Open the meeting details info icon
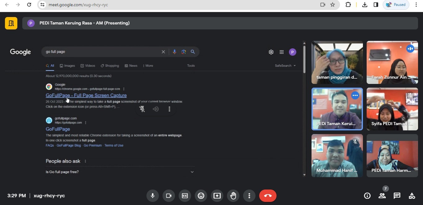This screenshot has height=205, width=423. [367, 196]
